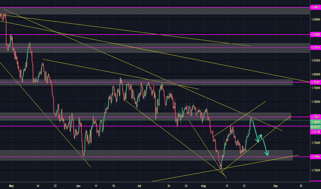Click the 1.84873 magenta price label
Viewport: 321px width, 189px height.
click(315, 7)
